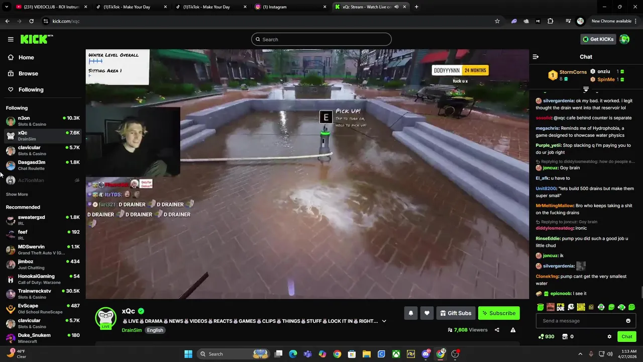The image size is (643, 362).
Task: Collapse the chat panel with arrow icon
Action: pyautogui.click(x=535, y=57)
